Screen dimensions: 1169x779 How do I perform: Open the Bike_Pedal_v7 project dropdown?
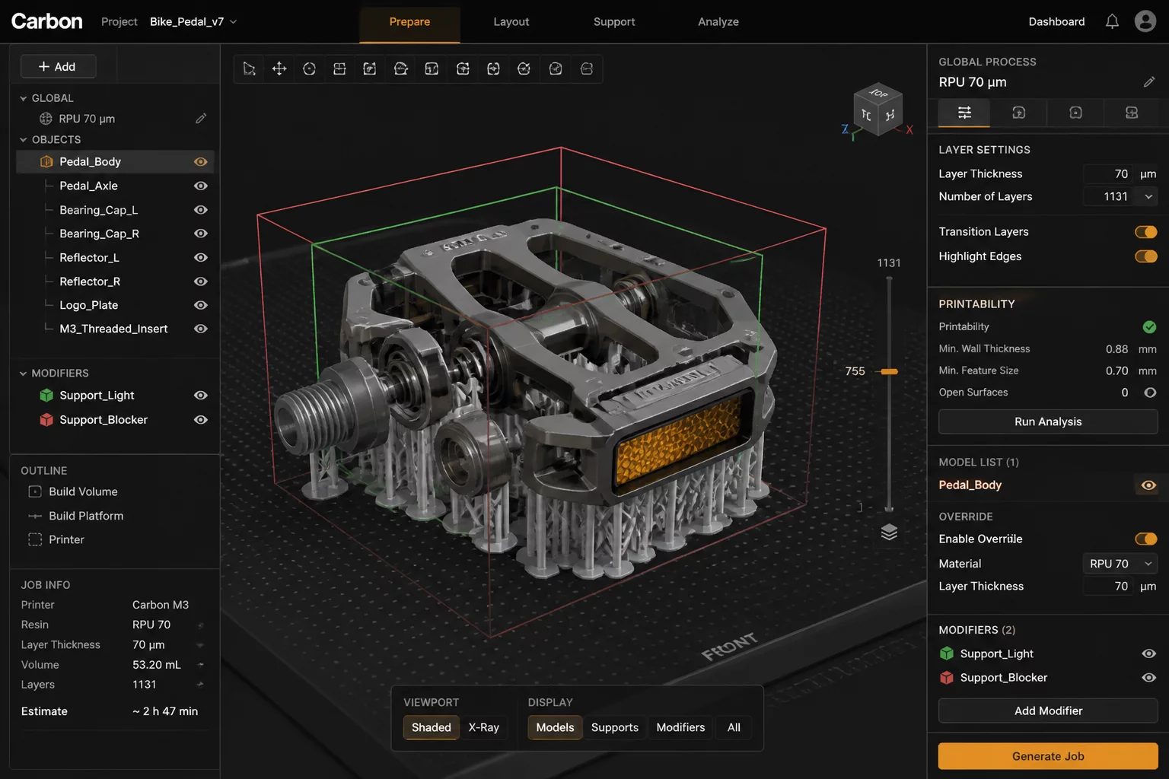pos(193,21)
